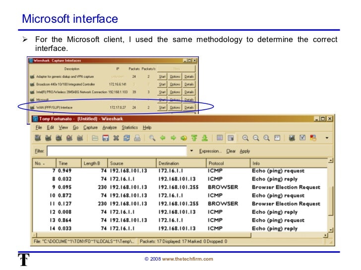Image resolution: width=361 pixels, height=270 pixels.
Task: Click packet list vertical scrollbar up arrow
Action: (331, 161)
